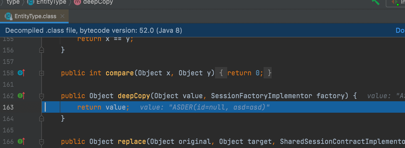The width and height of the screenshot is (405, 148).
Task: Click the fold end marker on line 156
Action: click(41, 50)
